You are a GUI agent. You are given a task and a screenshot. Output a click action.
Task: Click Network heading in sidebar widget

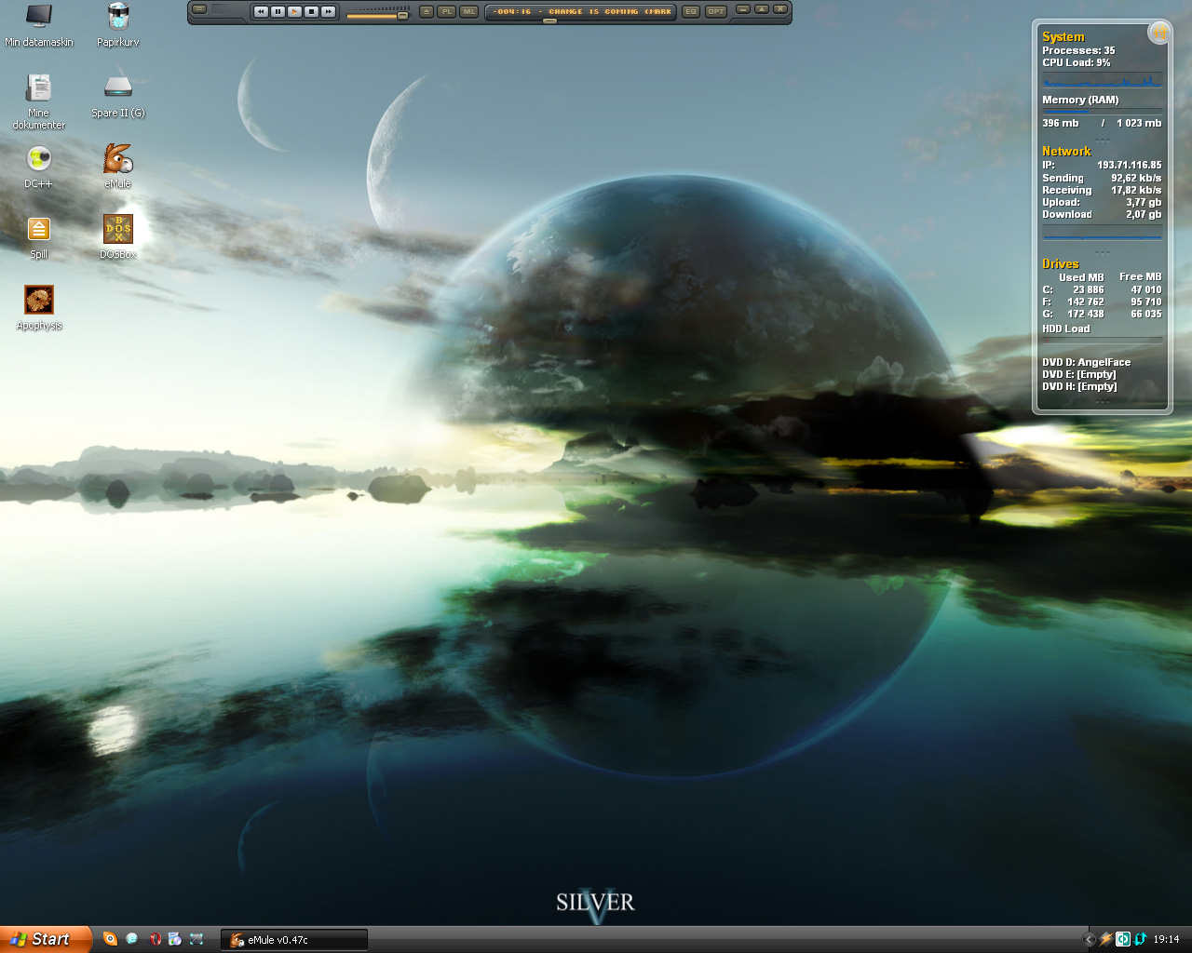click(x=1066, y=151)
